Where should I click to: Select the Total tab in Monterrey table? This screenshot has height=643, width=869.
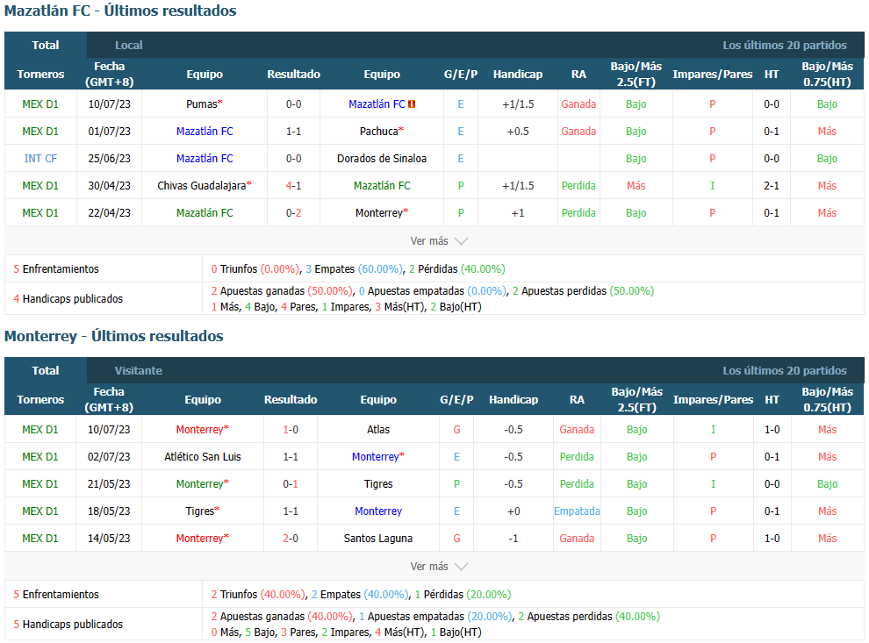(x=46, y=370)
